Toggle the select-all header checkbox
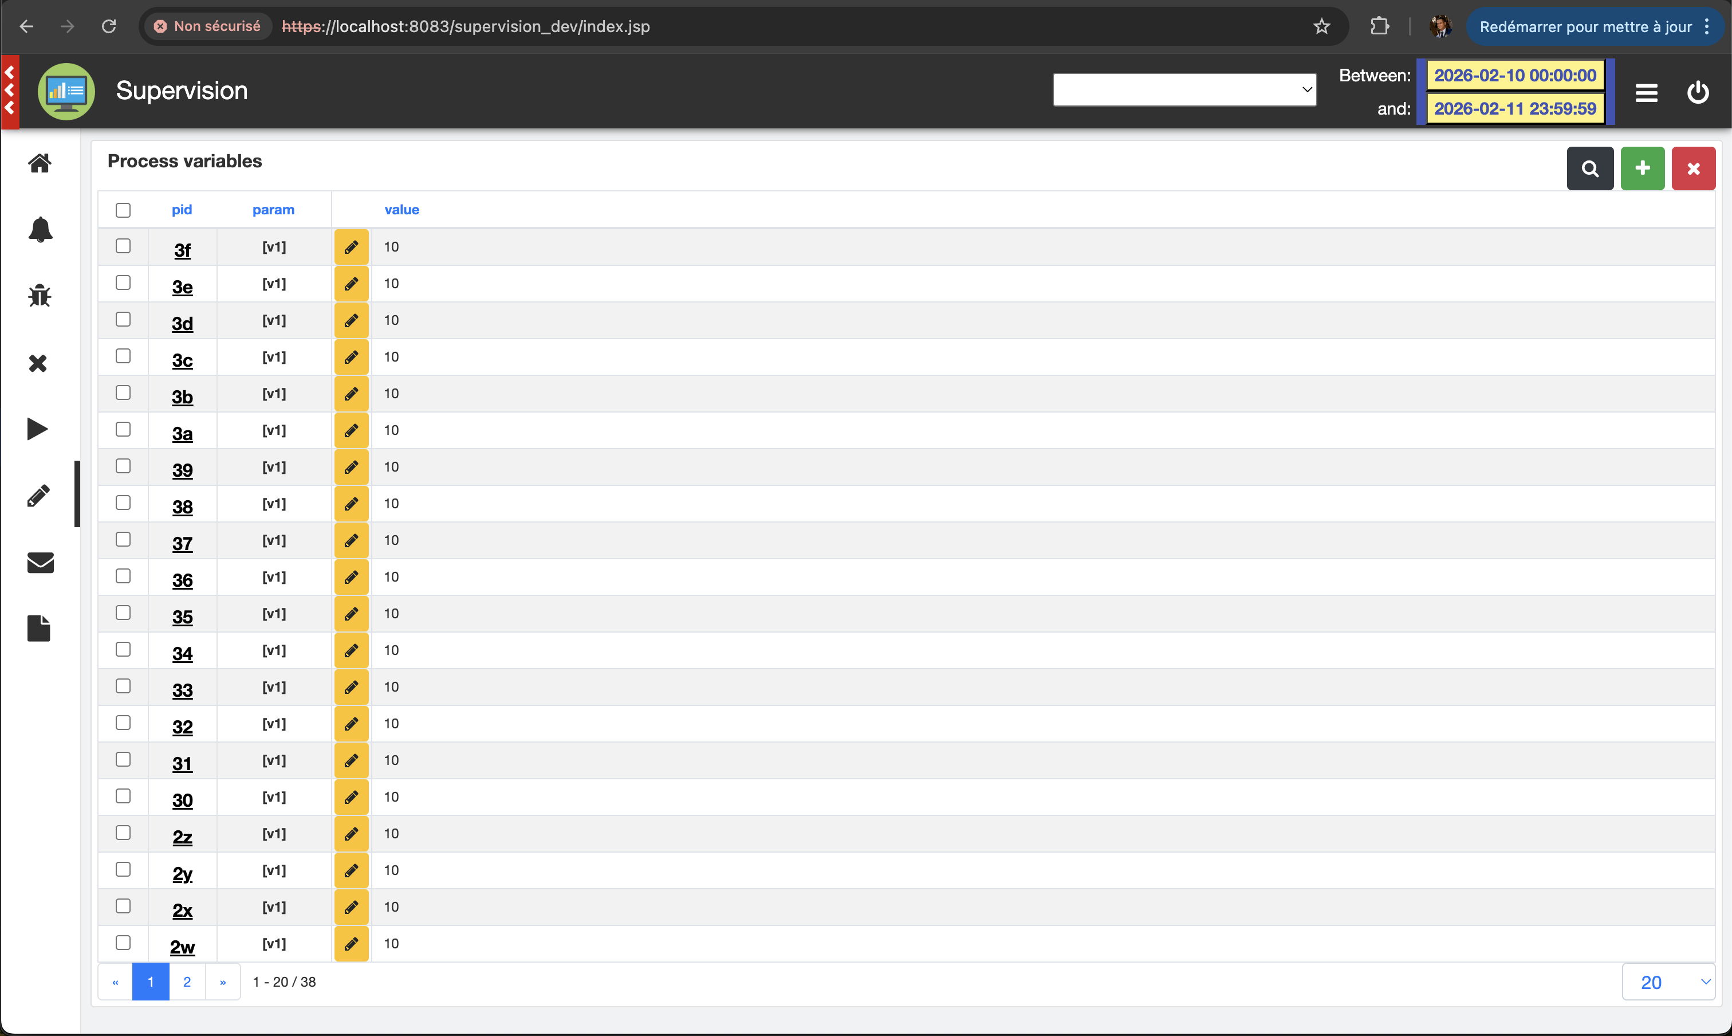 click(x=123, y=210)
